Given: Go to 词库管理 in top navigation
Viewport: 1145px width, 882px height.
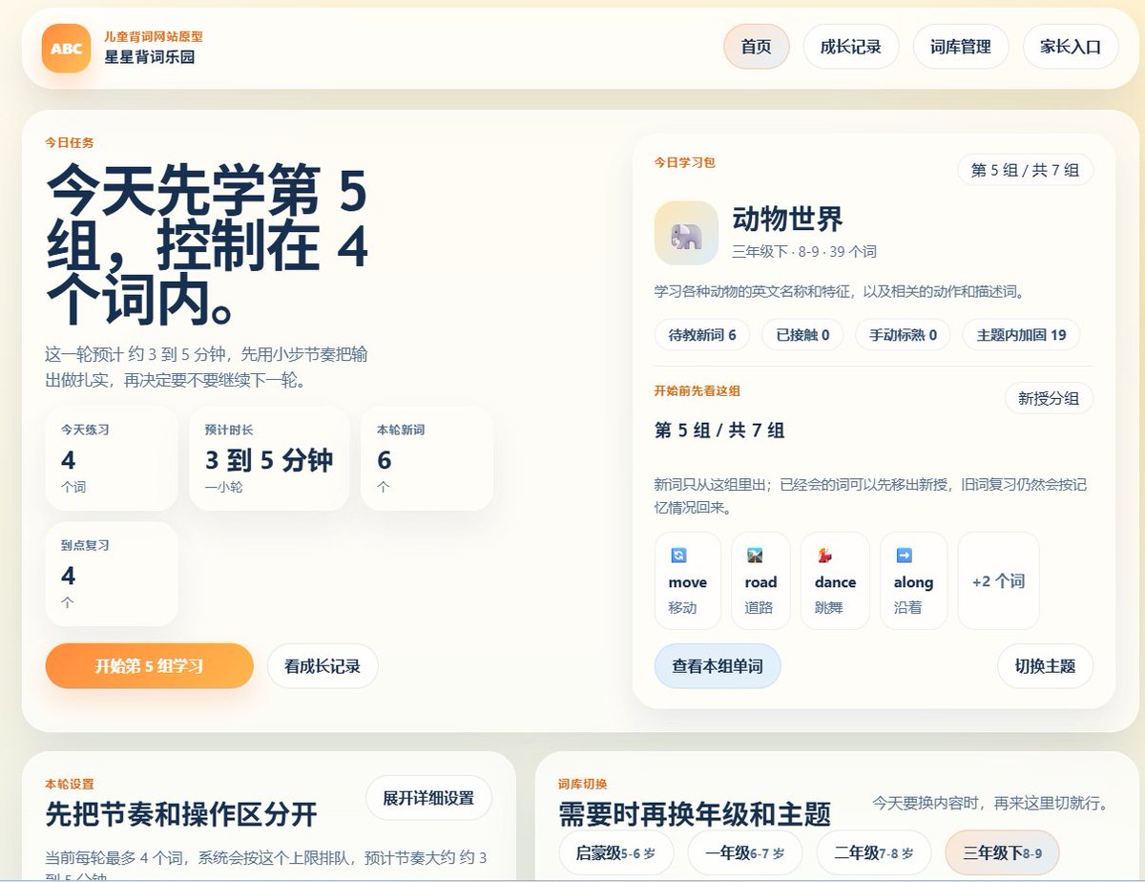Looking at the screenshot, I should [x=961, y=47].
